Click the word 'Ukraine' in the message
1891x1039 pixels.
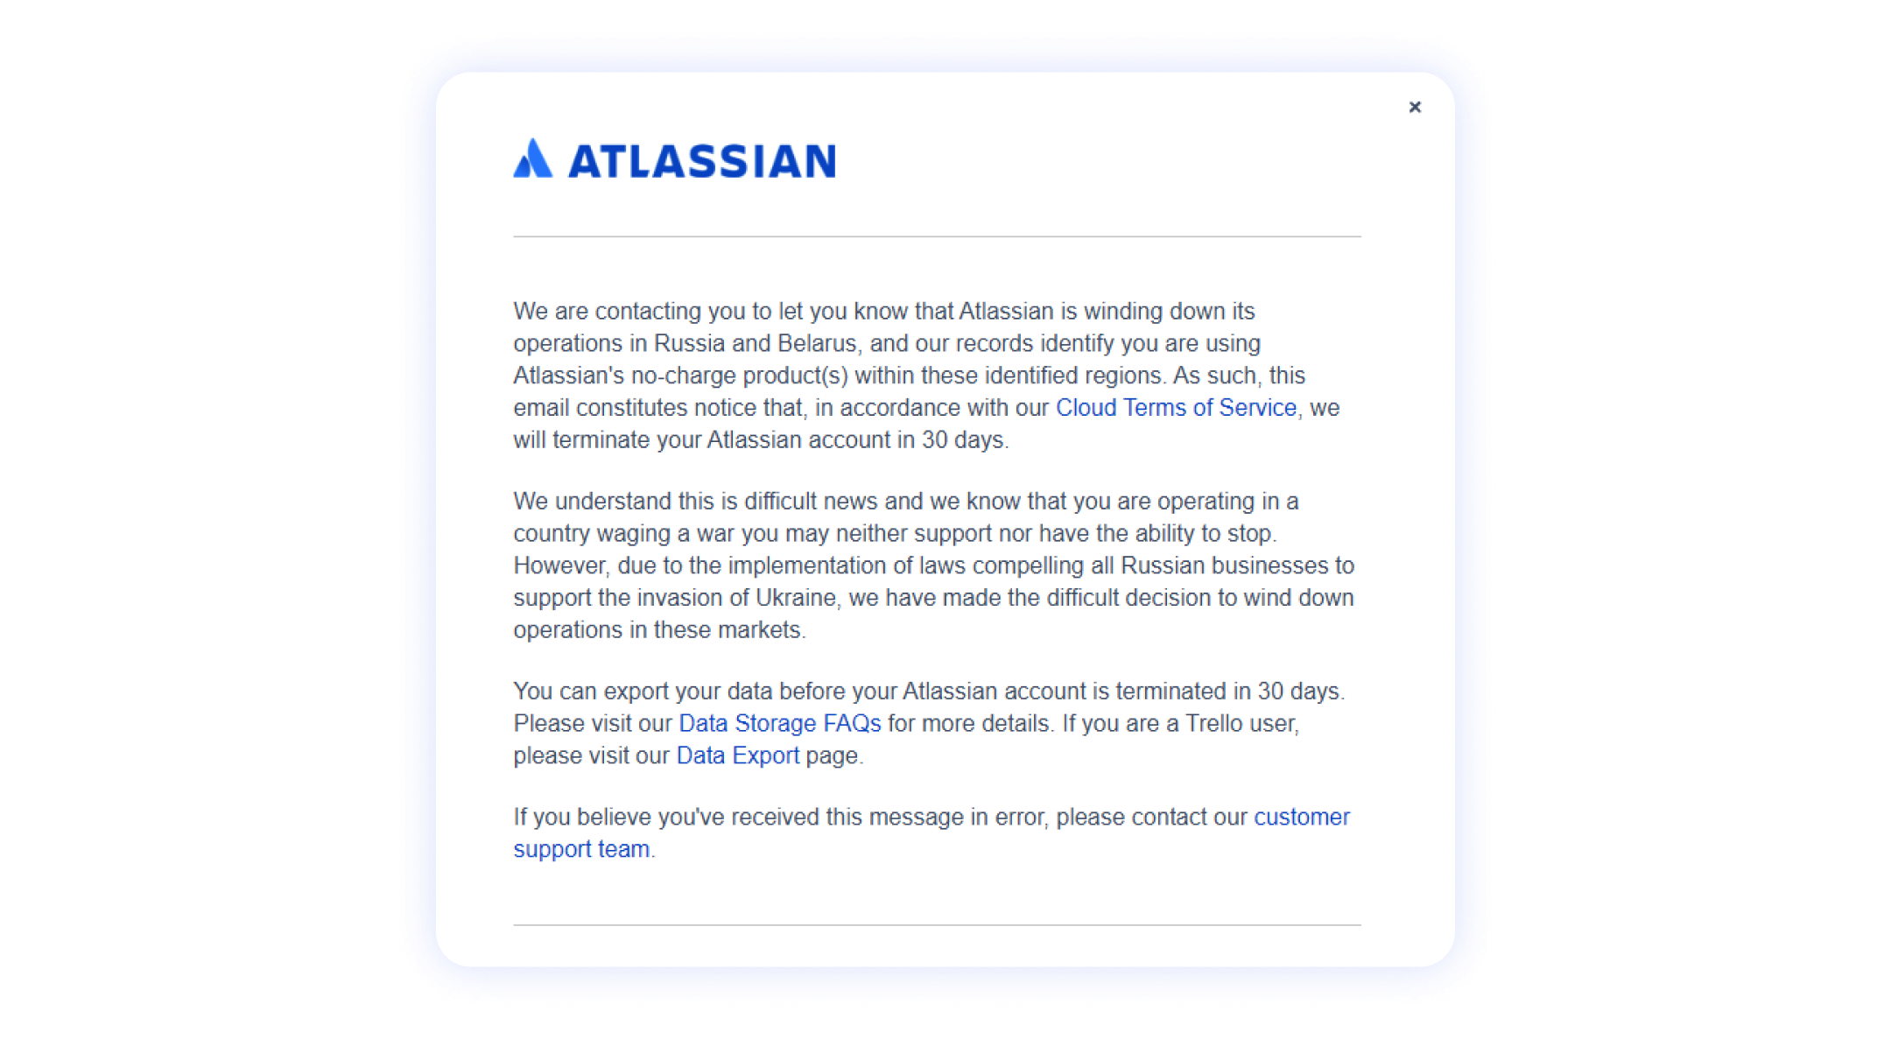point(796,598)
